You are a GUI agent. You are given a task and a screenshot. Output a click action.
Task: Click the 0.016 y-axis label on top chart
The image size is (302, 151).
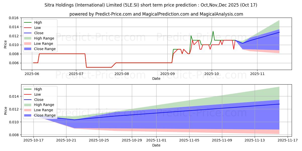point(14,18)
